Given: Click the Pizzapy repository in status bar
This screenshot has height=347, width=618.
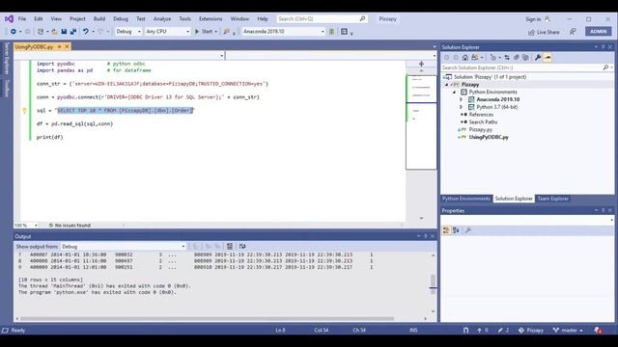Looking at the screenshot, I should [x=531, y=330].
